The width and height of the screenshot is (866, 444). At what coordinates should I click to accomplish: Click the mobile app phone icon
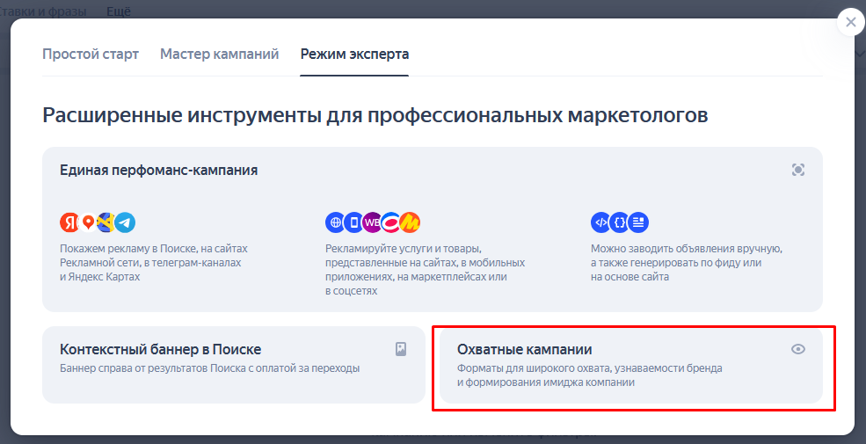[353, 222]
